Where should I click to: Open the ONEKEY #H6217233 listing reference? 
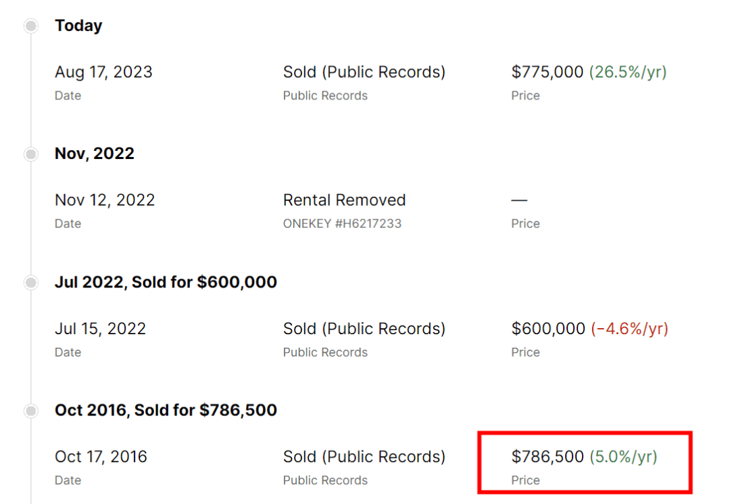(x=342, y=223)
